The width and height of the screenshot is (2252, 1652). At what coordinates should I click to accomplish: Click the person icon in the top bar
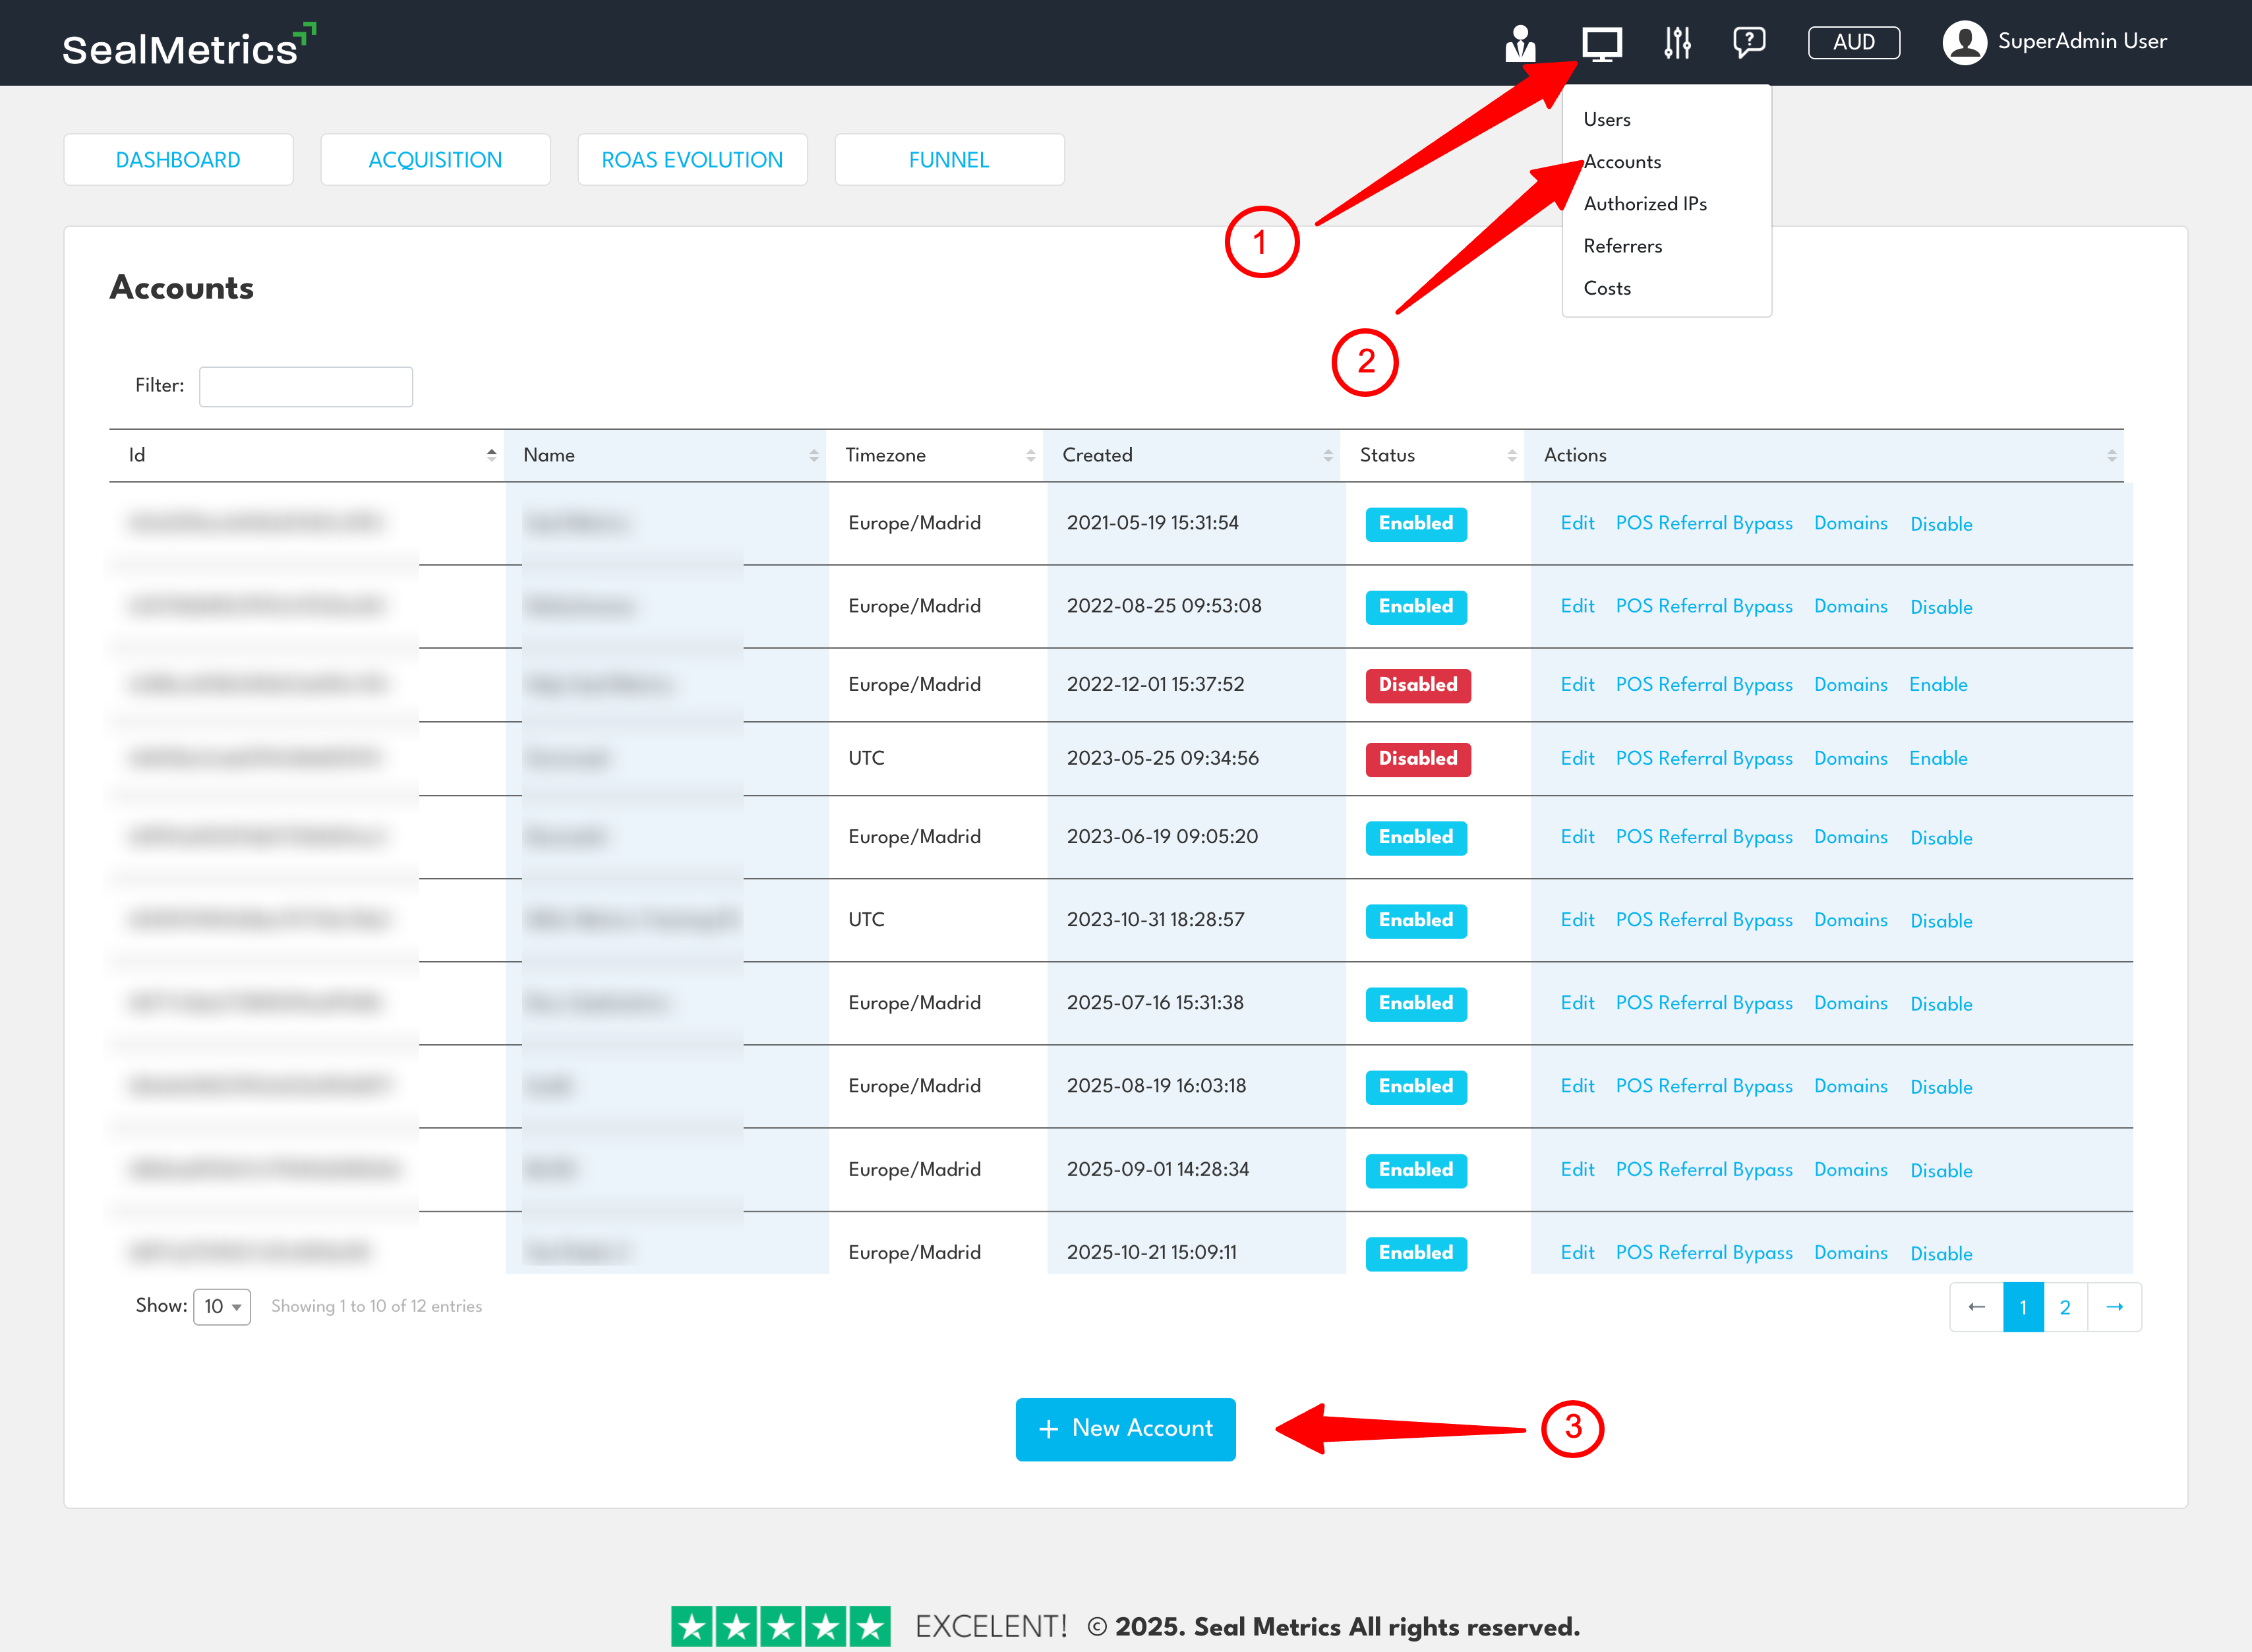(x=1520, y=43)
